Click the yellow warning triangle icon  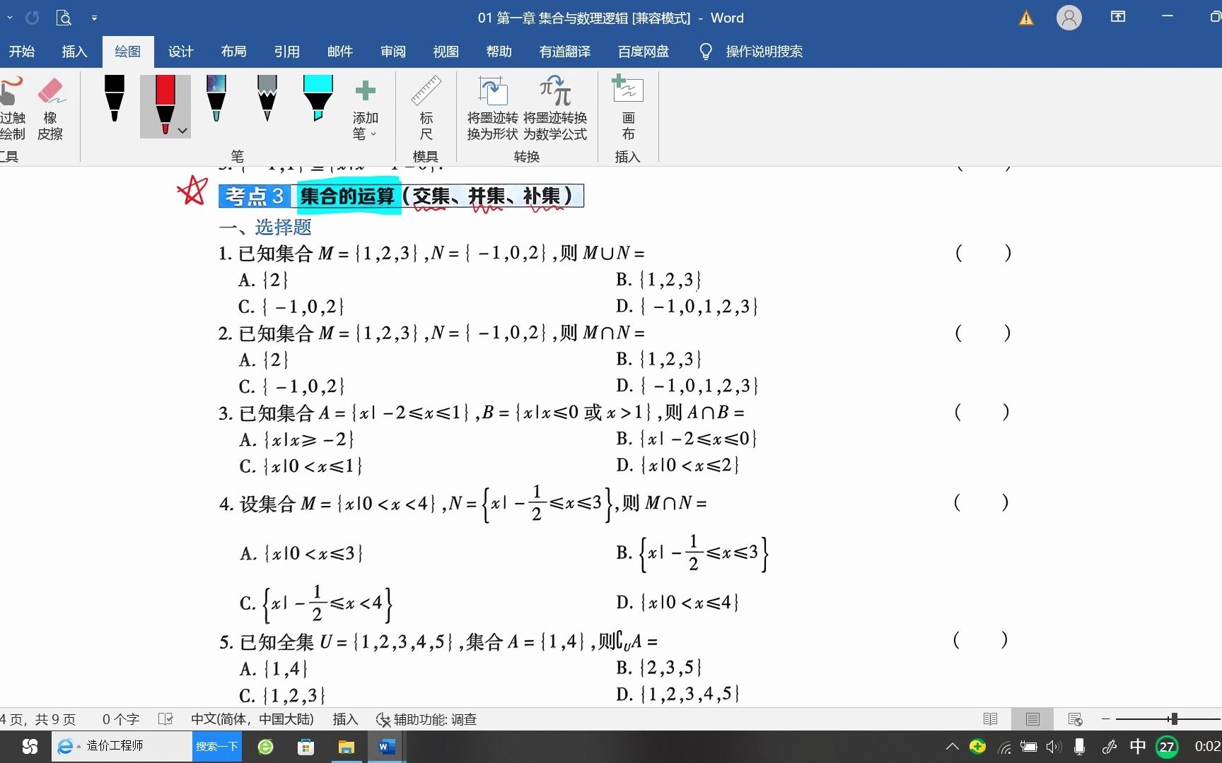[1026, 18]
